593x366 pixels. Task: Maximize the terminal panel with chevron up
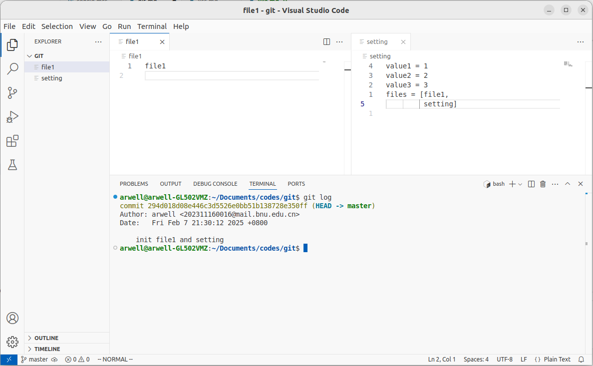pyautogui.click(x=568, y=184)
